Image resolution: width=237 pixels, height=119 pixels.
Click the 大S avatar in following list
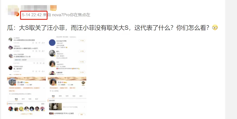click(52, 64)
